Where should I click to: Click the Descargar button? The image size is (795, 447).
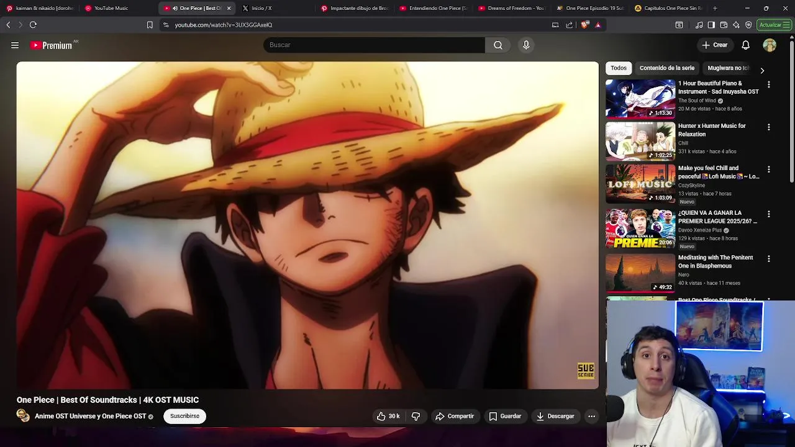[555, 416]
